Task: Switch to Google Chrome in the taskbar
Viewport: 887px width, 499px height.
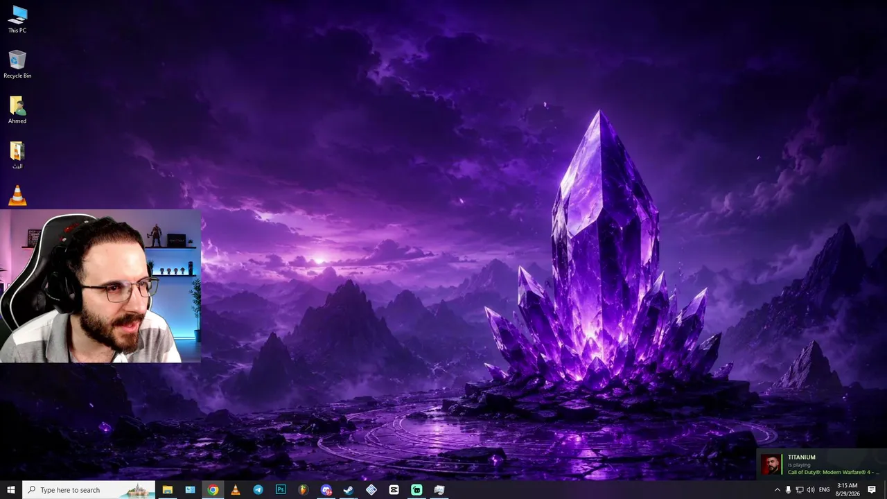Action: (213, 490)
